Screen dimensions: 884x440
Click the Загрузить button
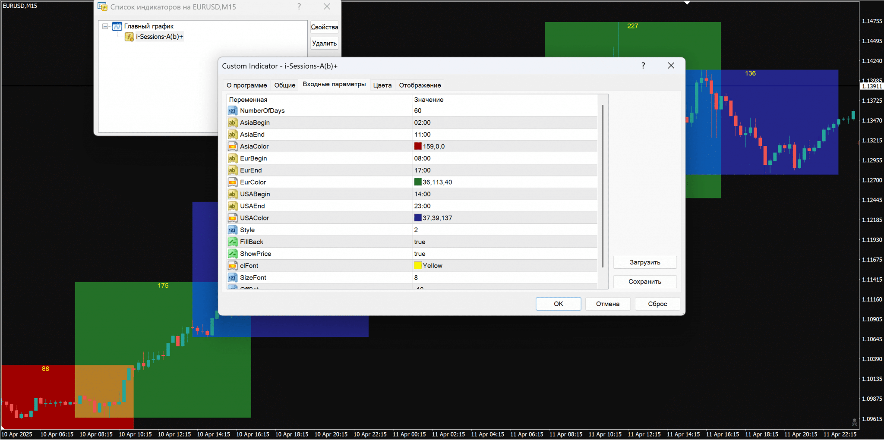[x=644, y=262]
